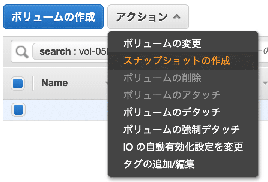Screen dimensions: 268x182
Task: Click the アクション dropdown button label
Action: click(x=142, y=17)
